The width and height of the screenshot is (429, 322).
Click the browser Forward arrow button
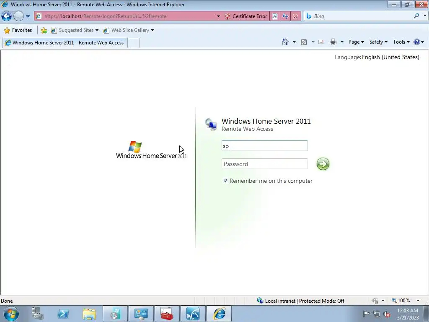pos(18,16)
